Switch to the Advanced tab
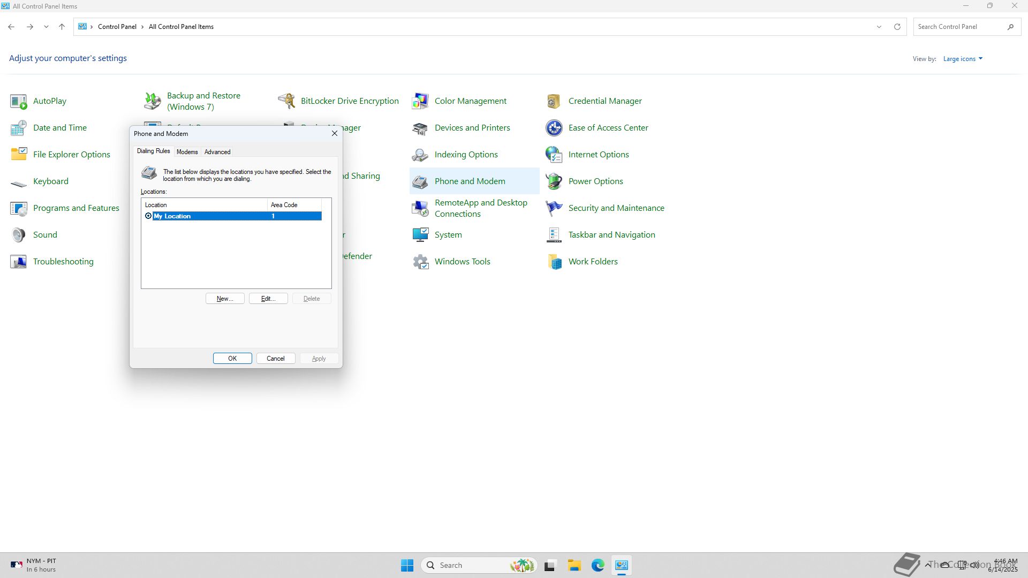Viewport: 1028px width, 578px height. [x=217, y=152]
